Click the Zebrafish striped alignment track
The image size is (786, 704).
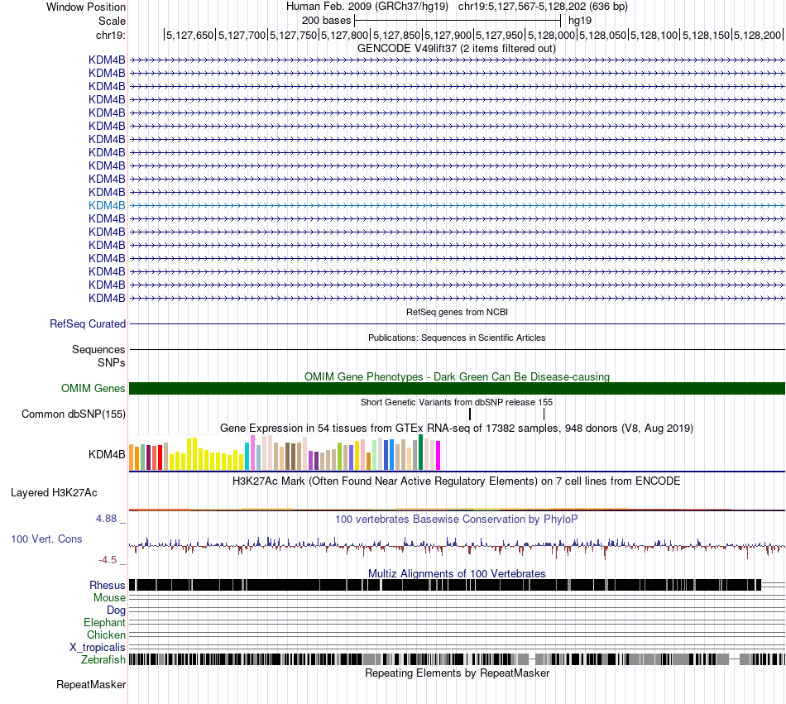458,659
